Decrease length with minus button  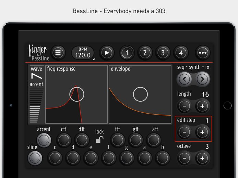pyautogui.click(x=184, y=106)
